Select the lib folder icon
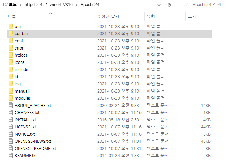The image size is (248, 167). click(11, 76)
